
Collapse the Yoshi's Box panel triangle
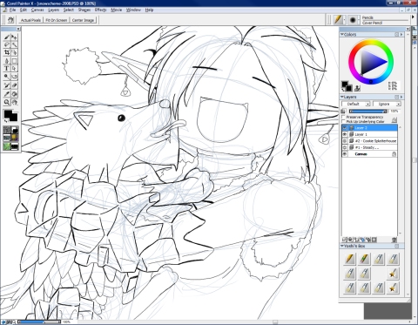(x=342, y=246)
